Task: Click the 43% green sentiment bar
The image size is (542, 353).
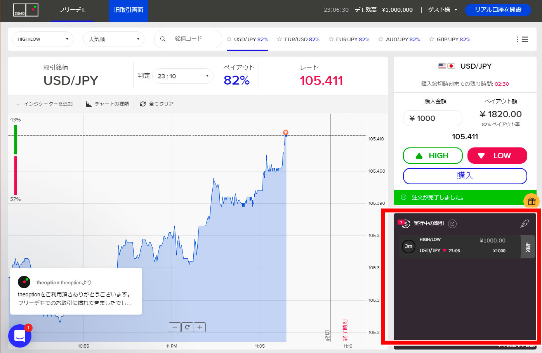Action: [16, 139]
